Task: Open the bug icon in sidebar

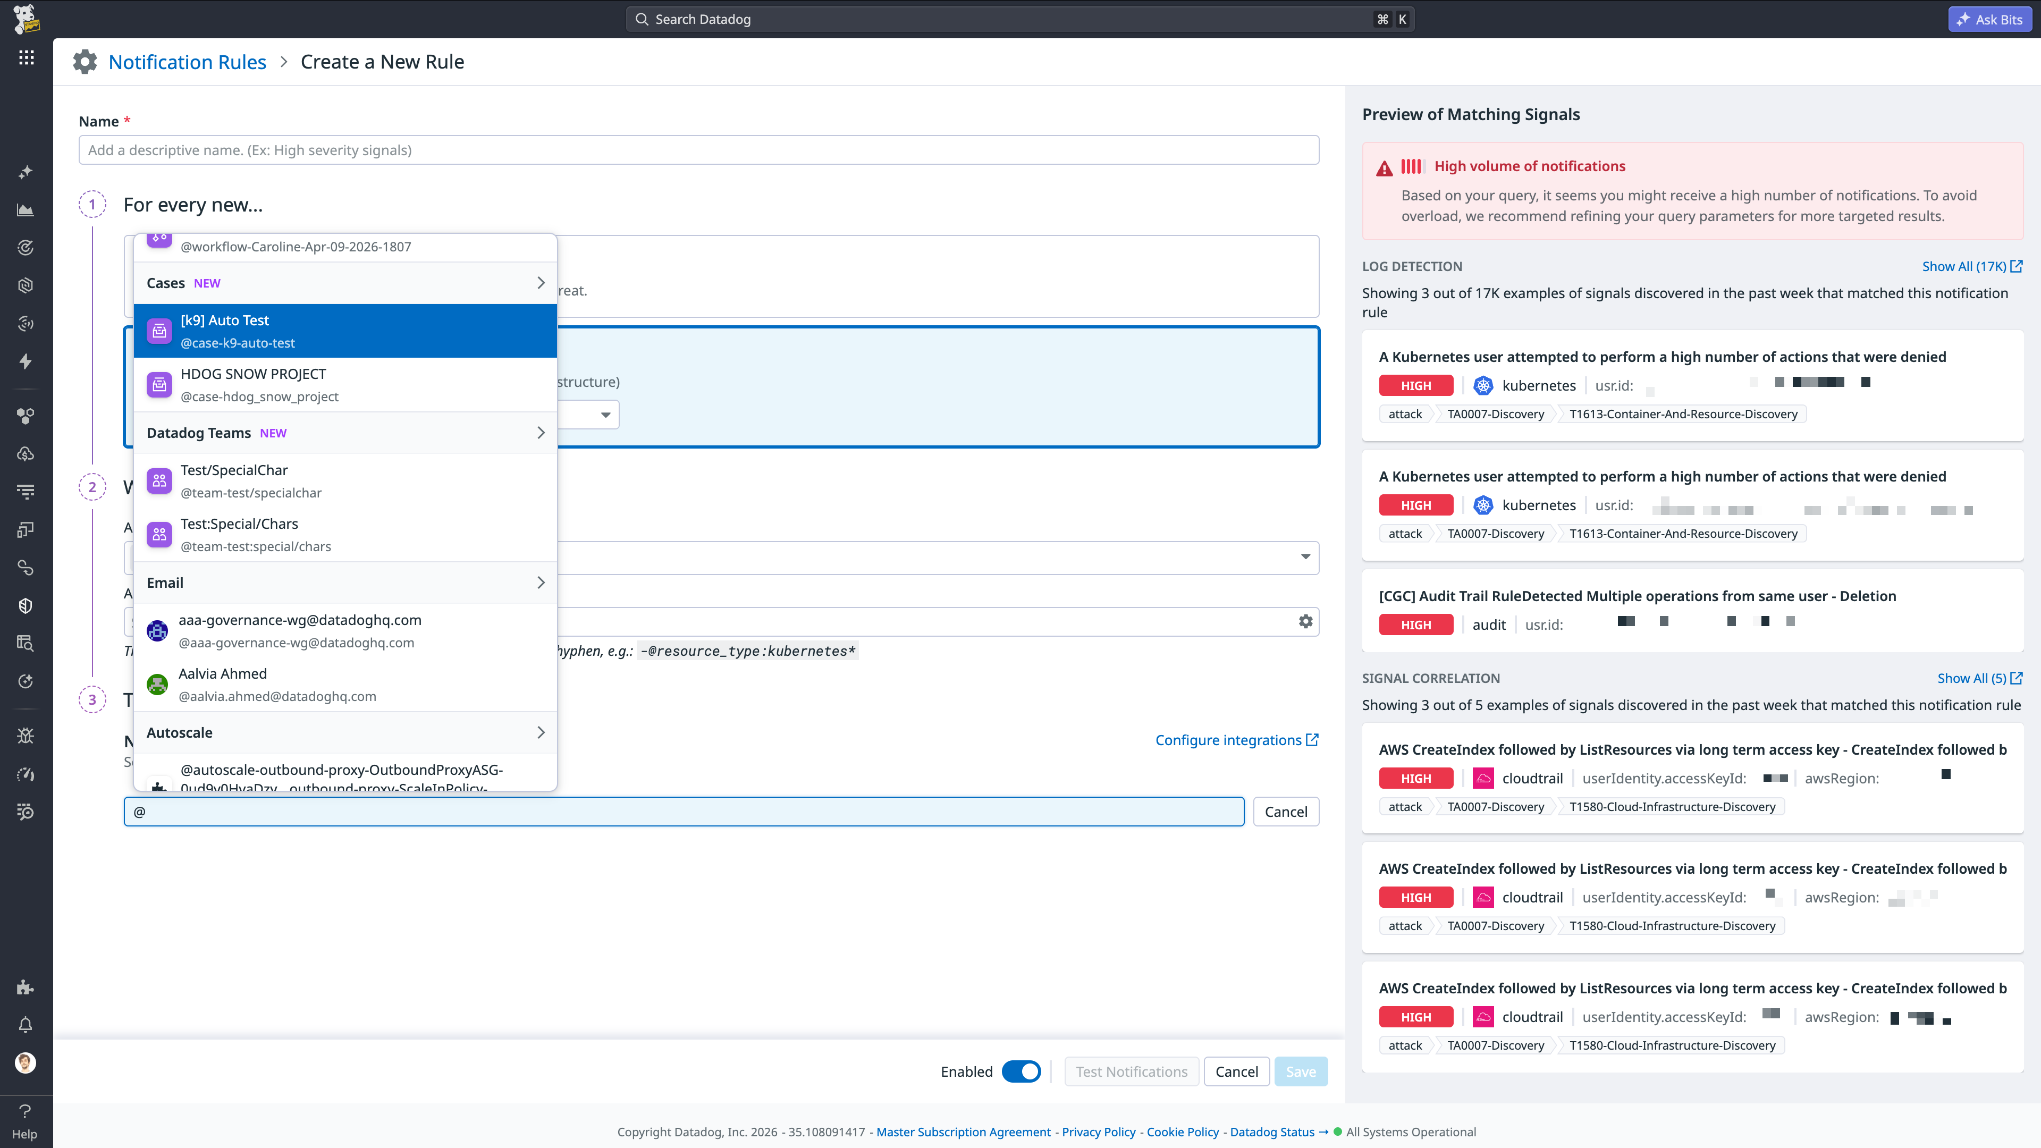Action: click(26, 736)
